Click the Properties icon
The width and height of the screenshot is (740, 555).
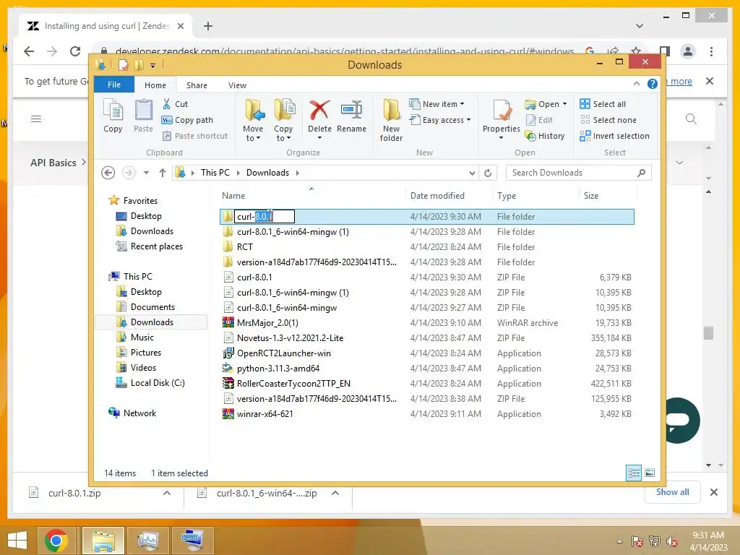click(502, 111)
